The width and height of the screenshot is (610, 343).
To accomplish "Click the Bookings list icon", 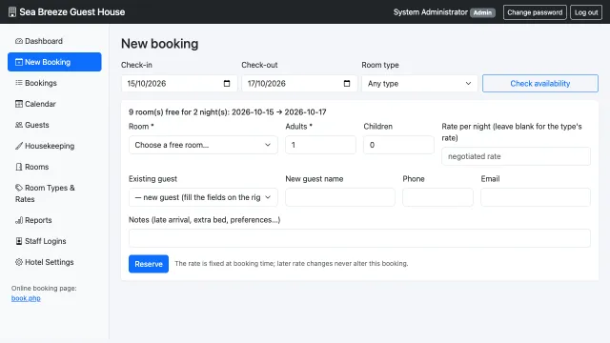I will [19, 83].
